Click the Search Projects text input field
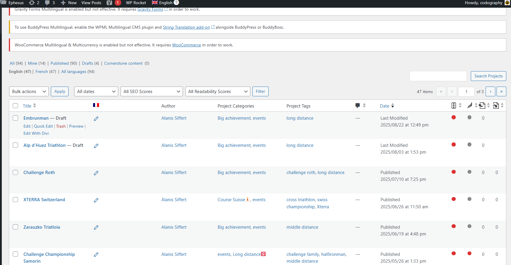This screenshot has width=511, height=265. pyautogui.click(x=438, y=76)
